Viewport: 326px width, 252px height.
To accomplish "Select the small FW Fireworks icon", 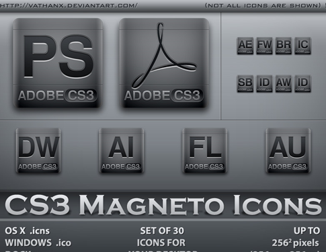I will click(x=264, y=46).
